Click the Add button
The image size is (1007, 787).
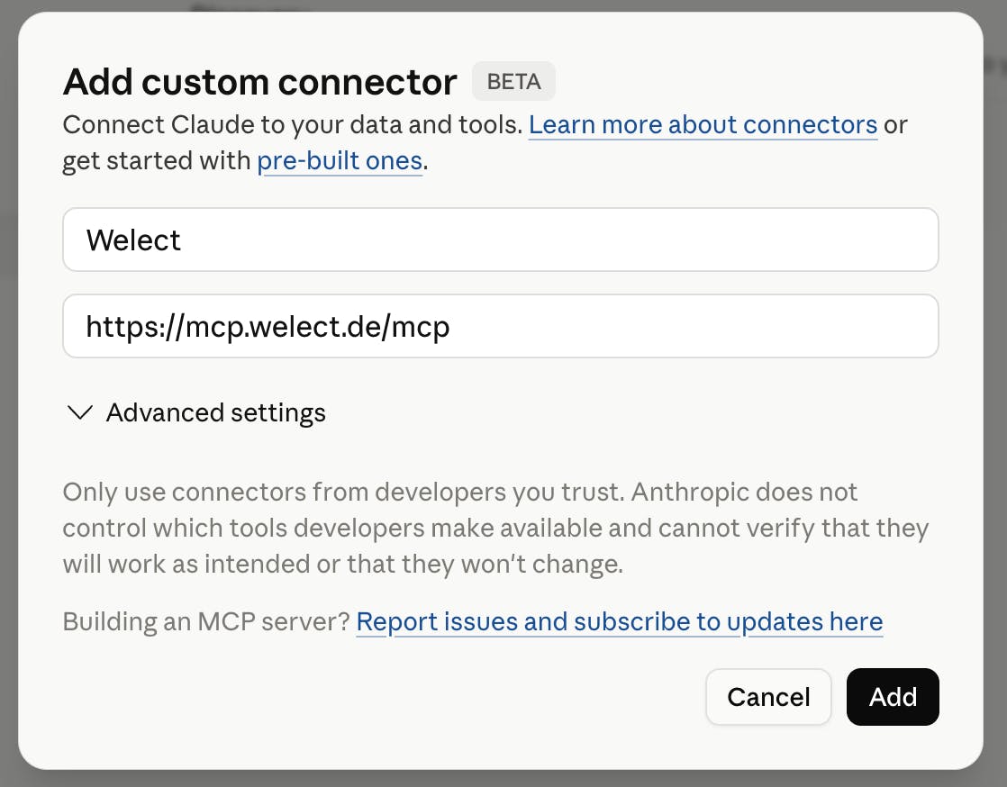pyautogui.click(x=893, y=697)
